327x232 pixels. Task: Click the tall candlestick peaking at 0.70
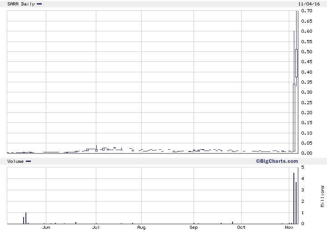pyautogui.click(x=296, y=48)
